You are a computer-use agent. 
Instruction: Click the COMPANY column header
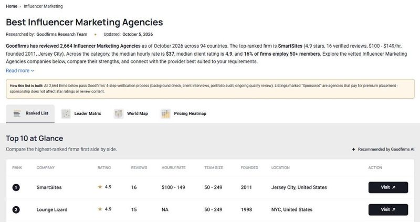pyautogui.click(x=46, y=167)
